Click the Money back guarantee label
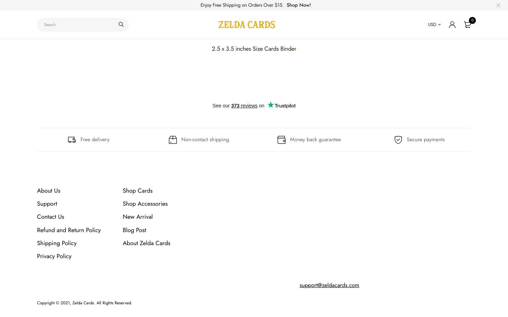The image size is (508, 317). tap(315, 139)
